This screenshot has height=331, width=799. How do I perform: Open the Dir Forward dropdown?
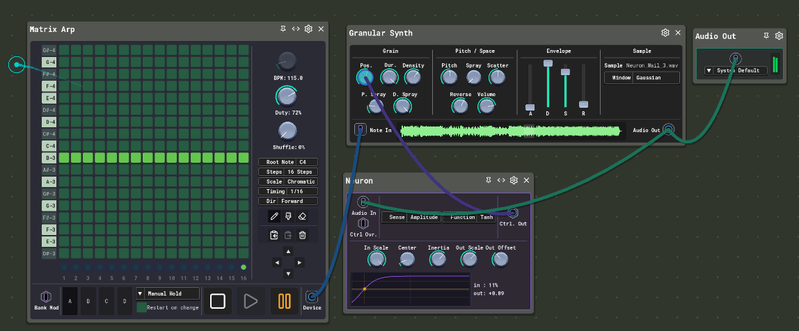[x=288, y=201]
